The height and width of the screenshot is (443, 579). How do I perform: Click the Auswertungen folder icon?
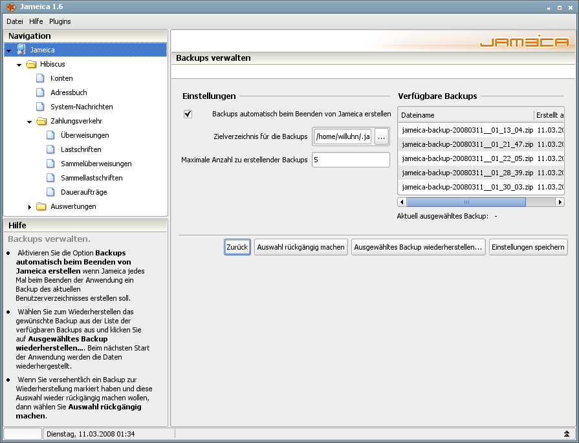point(41,206)
